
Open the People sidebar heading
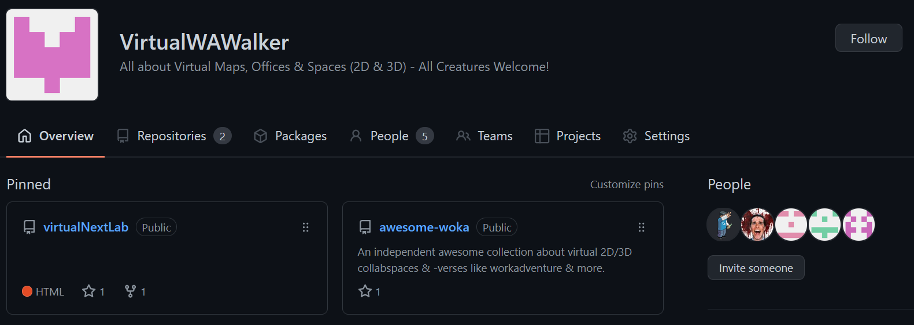(x=729, y=185)
